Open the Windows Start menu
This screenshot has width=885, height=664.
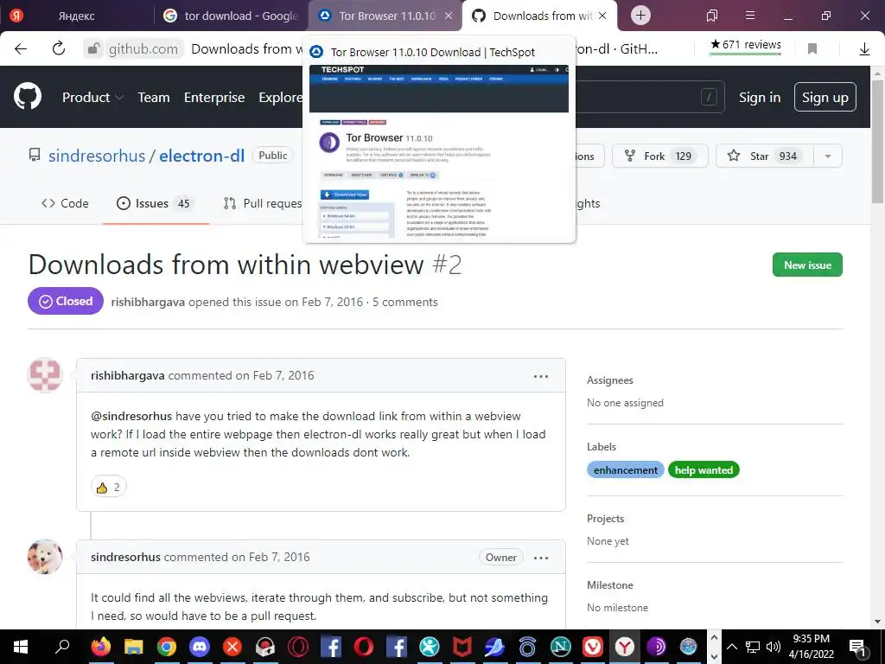pyautogui.click(x=21, y=647)
